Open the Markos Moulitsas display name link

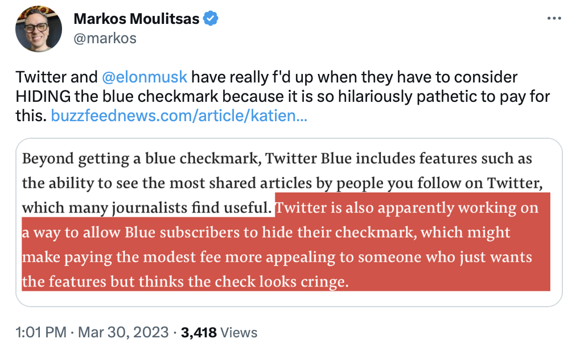point(136,19)
